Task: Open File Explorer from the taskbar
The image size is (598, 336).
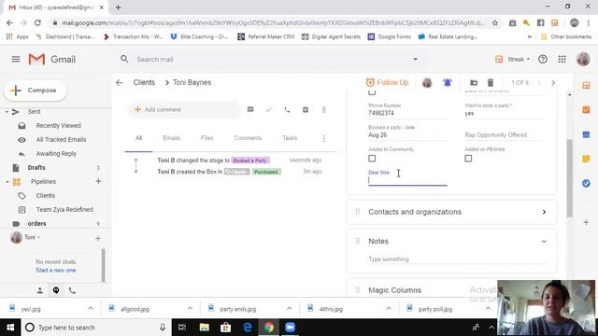Action: [204, 328]
